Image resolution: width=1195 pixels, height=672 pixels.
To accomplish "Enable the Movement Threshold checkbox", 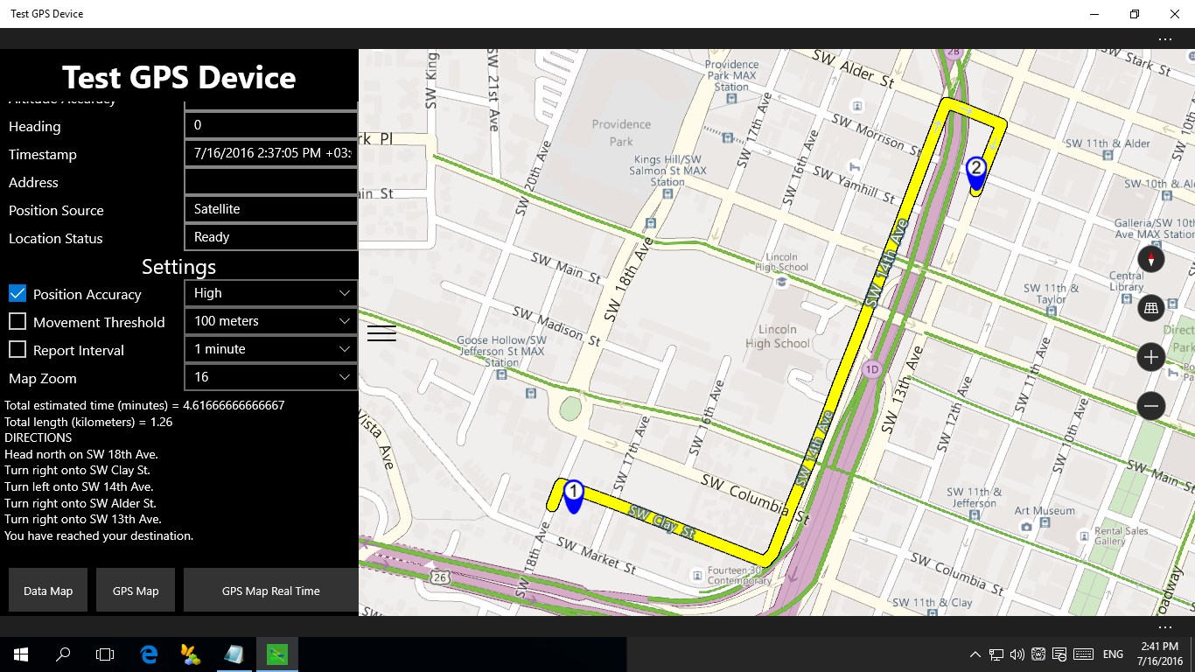I will [x=17, y=321].
